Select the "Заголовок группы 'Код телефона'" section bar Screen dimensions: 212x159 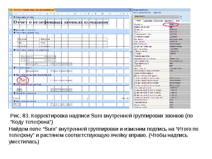coord(71,50)
